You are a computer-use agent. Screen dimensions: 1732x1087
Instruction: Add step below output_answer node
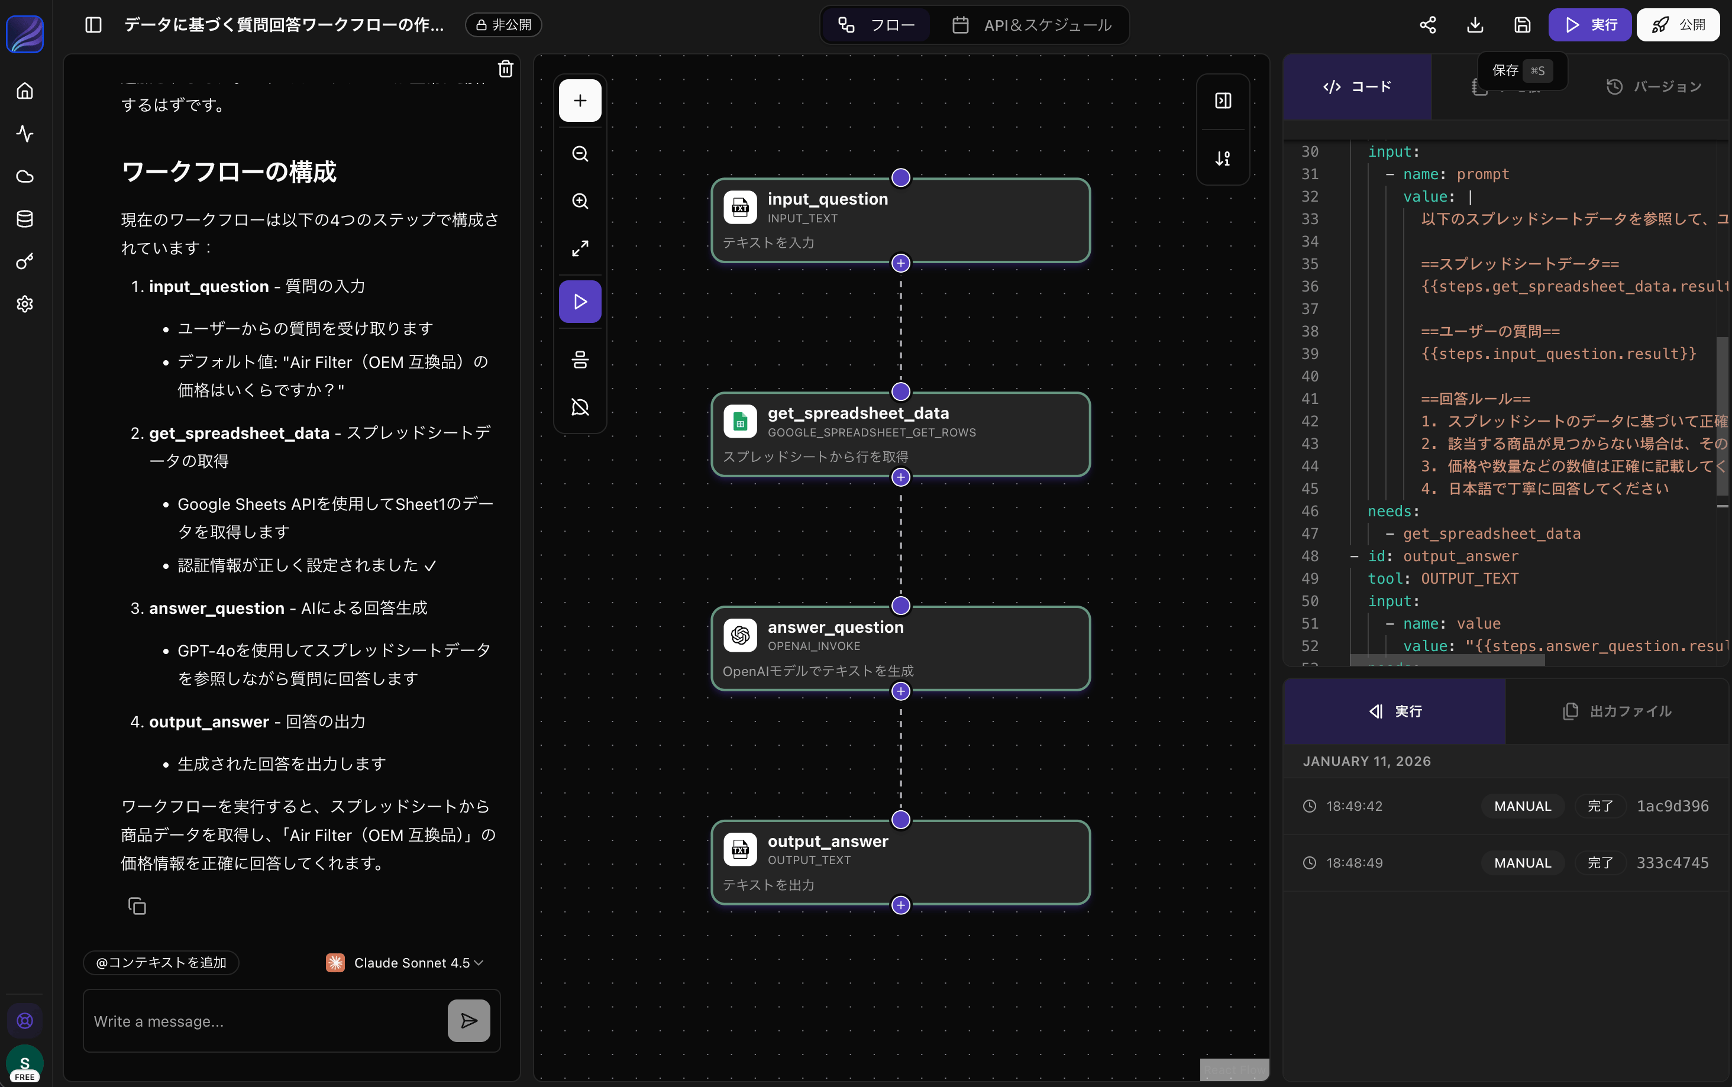click(901, 905)
